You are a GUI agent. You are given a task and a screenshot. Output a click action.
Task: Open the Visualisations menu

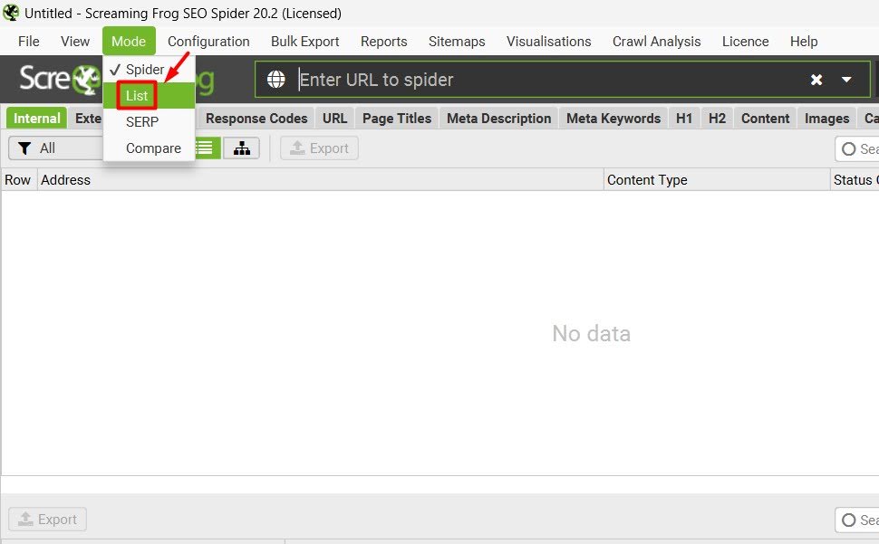click(548, 42)
